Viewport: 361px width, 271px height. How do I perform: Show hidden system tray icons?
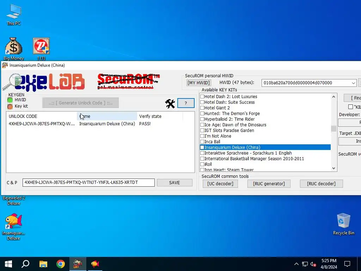pos(296,264)
